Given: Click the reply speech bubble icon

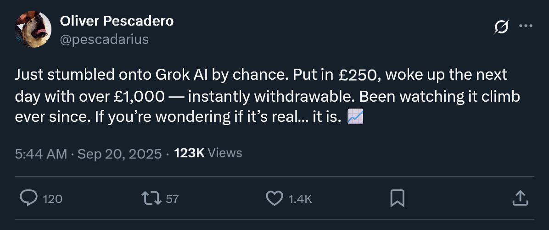Looking at the screenshot, I should point(29,198).
